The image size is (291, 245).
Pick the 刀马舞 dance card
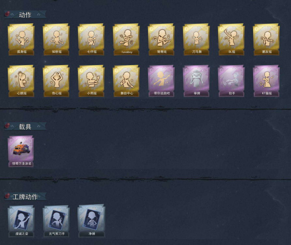pos(196,40)
